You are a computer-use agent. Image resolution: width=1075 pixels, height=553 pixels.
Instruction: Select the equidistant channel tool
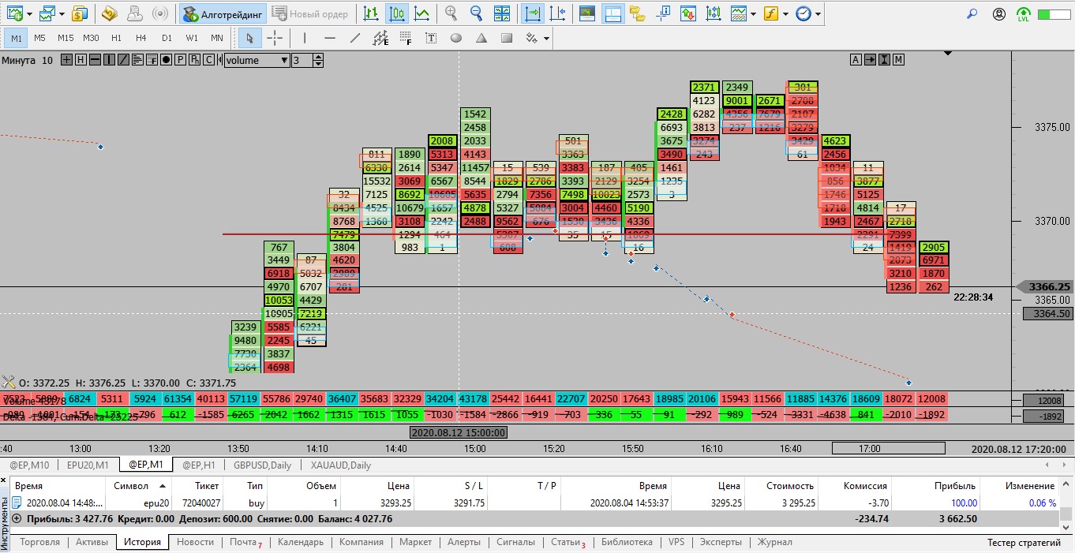[380, 38]
